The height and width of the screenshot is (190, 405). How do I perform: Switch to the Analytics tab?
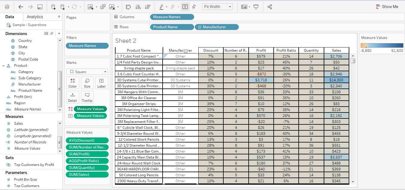pyautogui.click(x=35, y=17)
